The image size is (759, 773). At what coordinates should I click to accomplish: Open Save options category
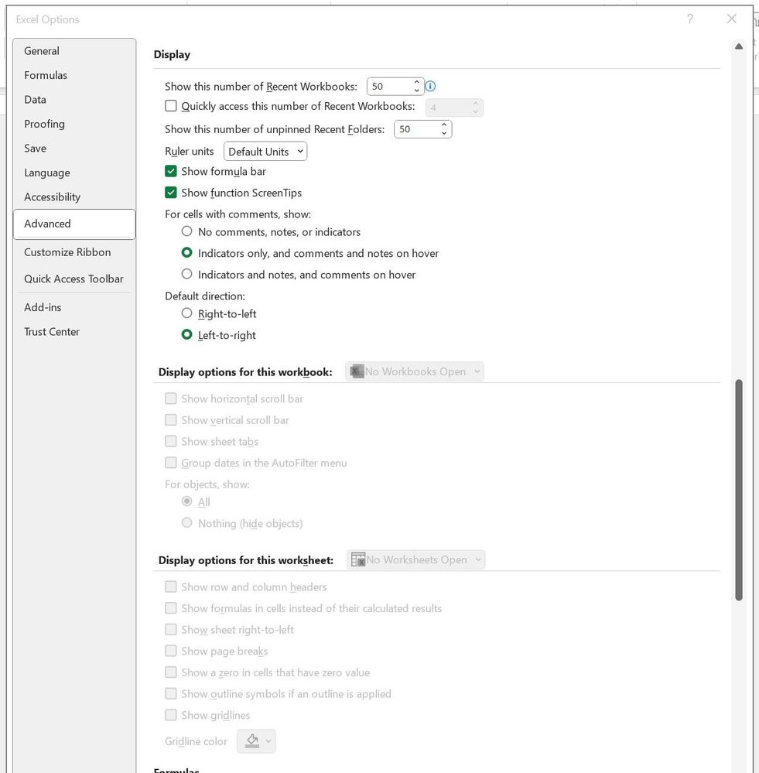(x=74, y=148)
